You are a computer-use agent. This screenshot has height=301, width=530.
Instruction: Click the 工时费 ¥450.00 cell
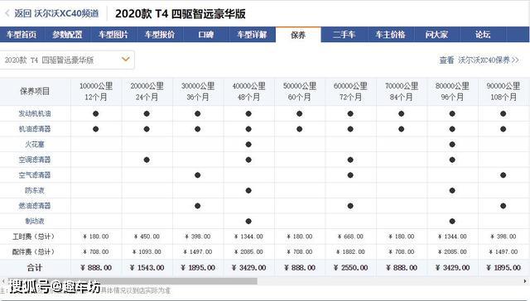147,236
